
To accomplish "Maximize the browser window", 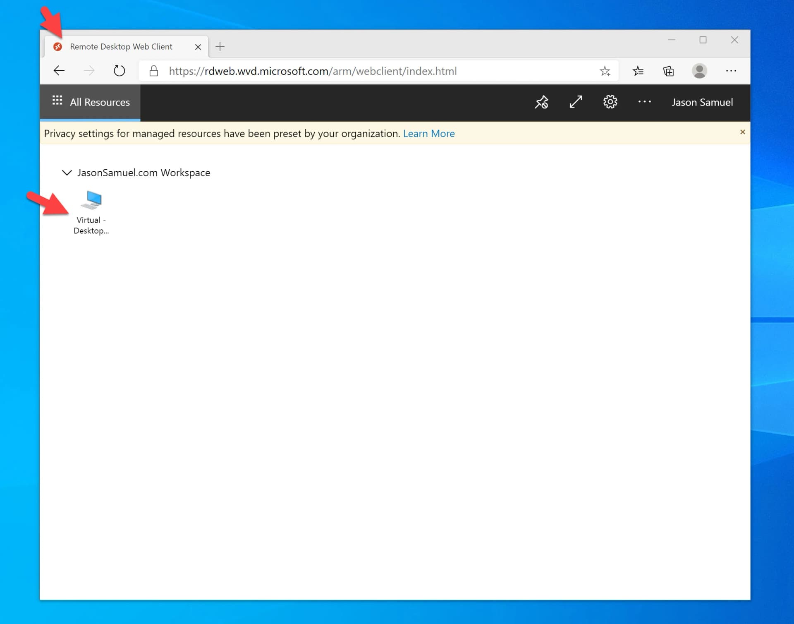I will 703,40.
